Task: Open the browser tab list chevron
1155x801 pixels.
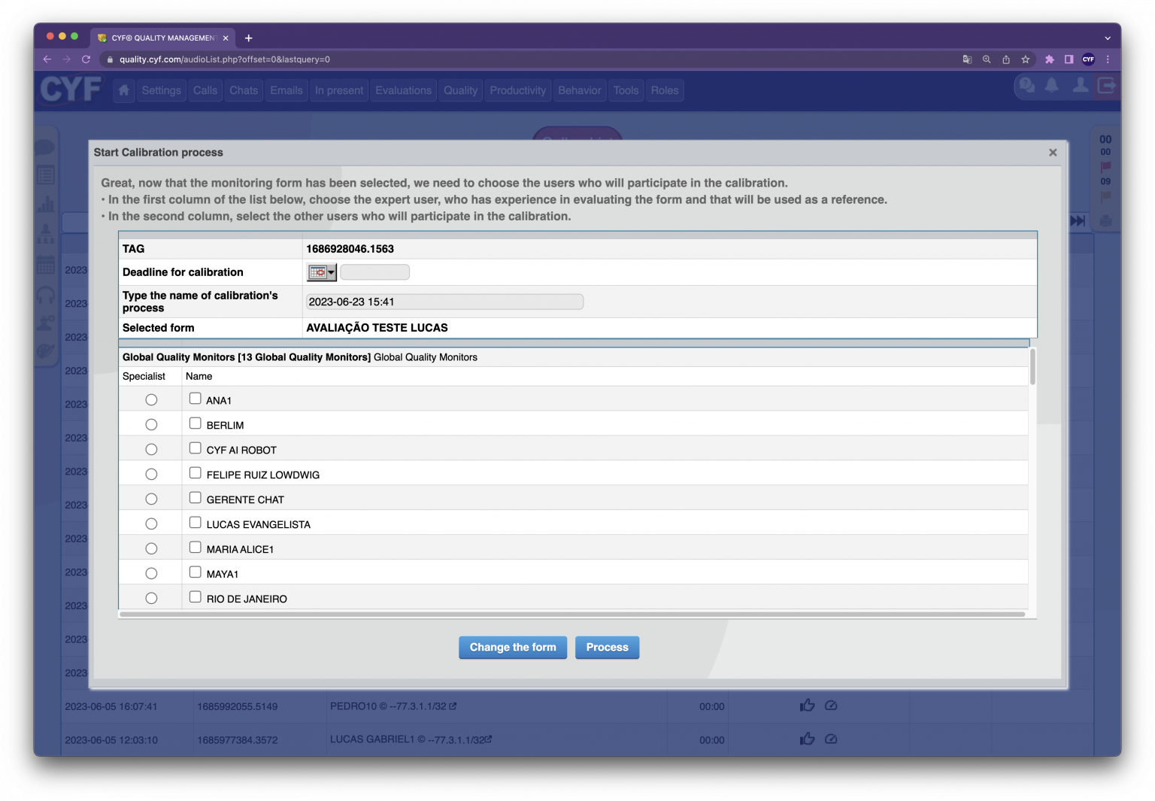Action: [1107, 38]
